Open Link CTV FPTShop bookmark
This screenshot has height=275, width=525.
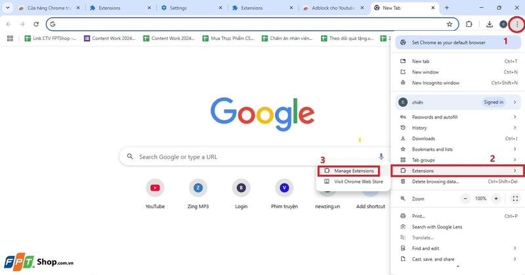pos(51,39)
